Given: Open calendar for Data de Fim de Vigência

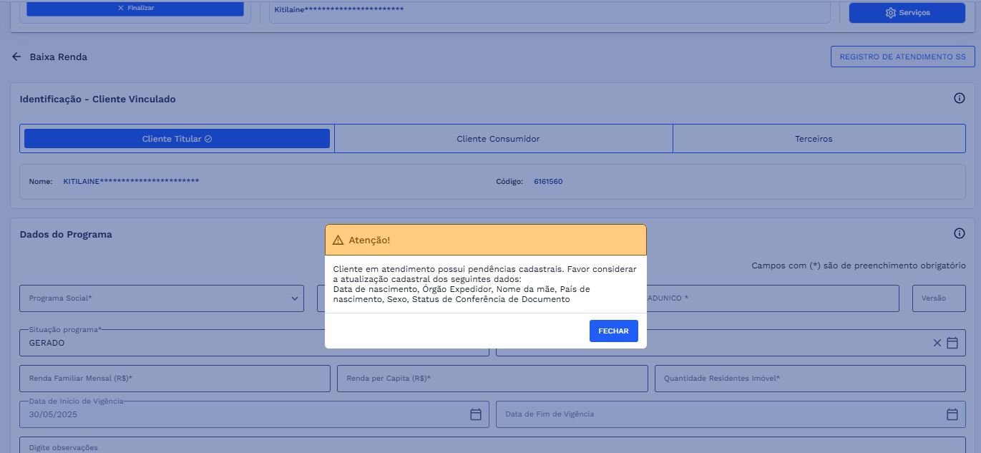Looking at the screenshot, I should [952, 414].
